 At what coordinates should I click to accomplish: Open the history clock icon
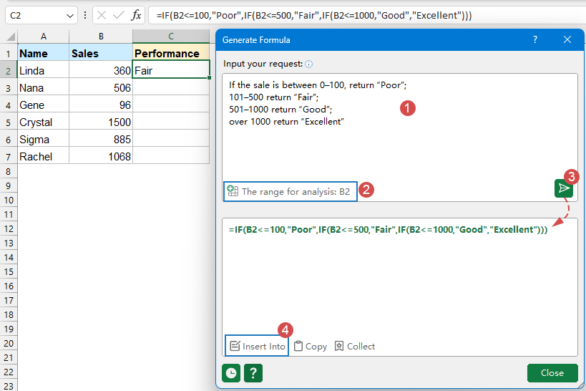pyautogui.click(x=231, y=373)
